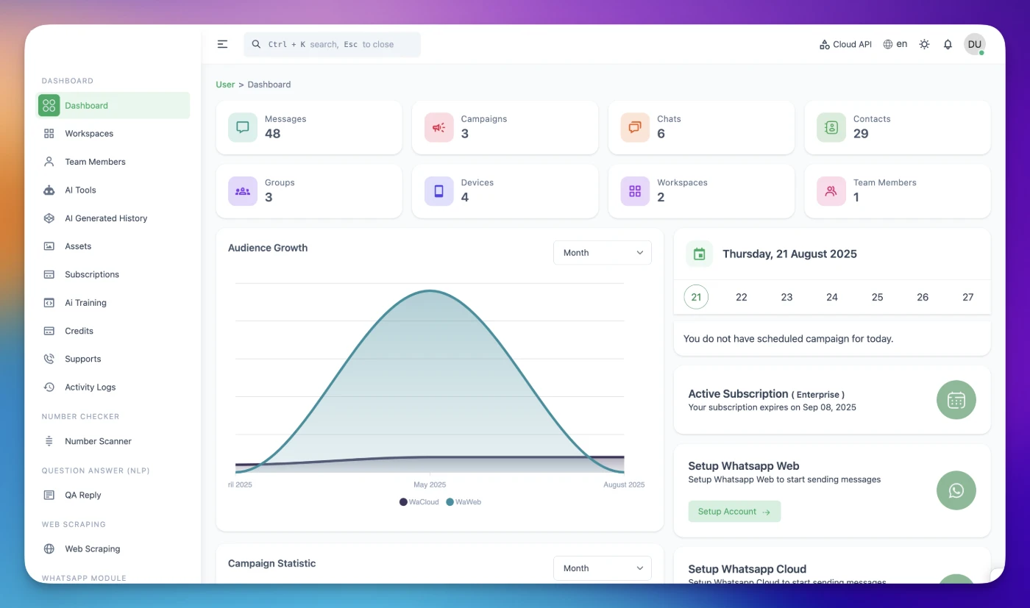
Task: Click the notification bell icon
Action: click(x=948, y=44)
